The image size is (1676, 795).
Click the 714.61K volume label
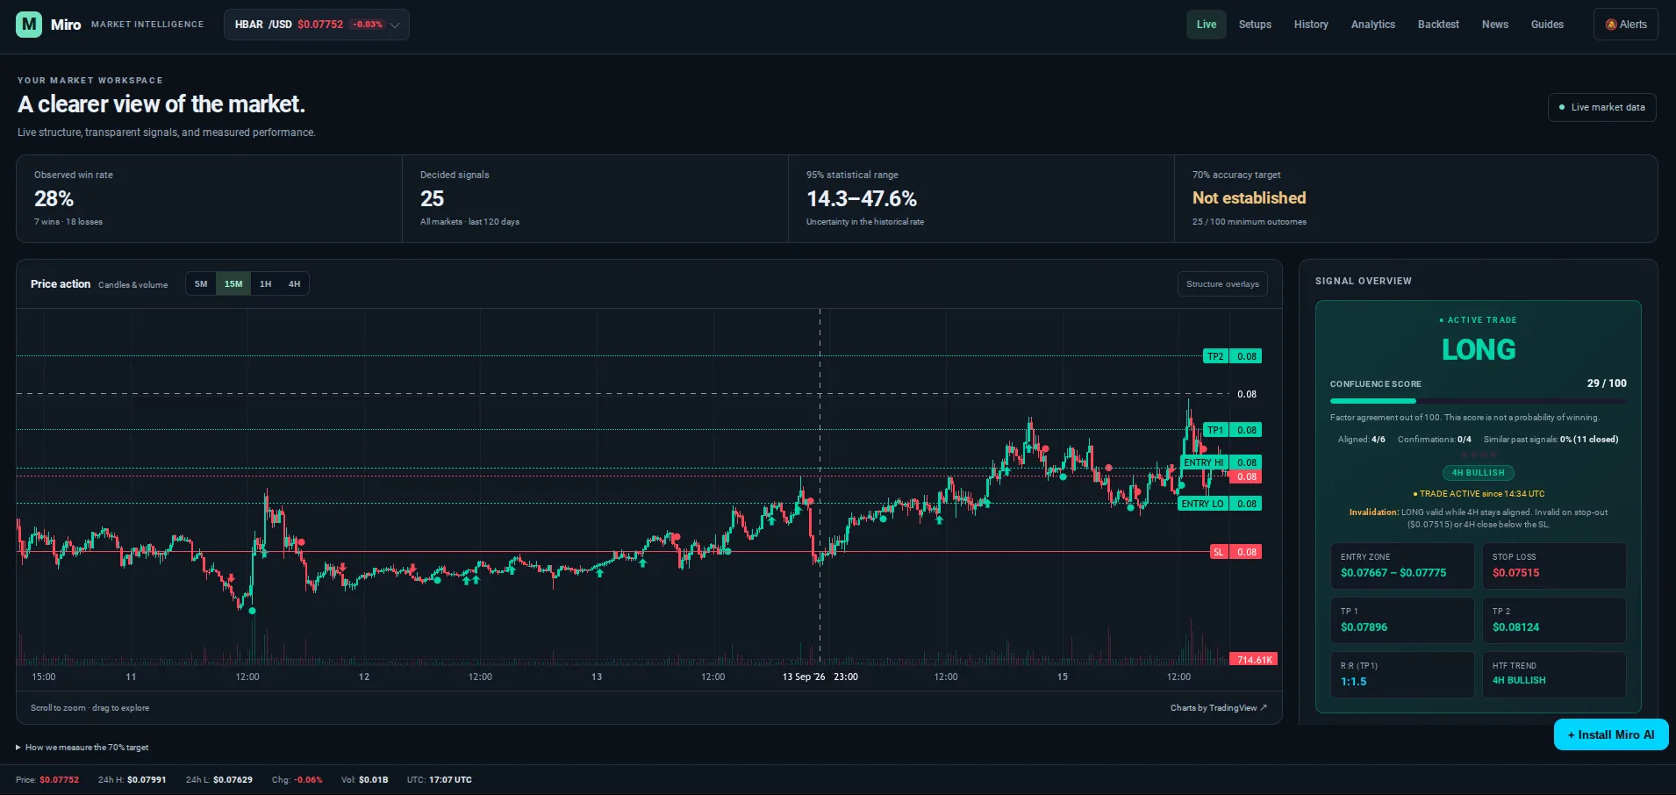tap(1253, 660)
